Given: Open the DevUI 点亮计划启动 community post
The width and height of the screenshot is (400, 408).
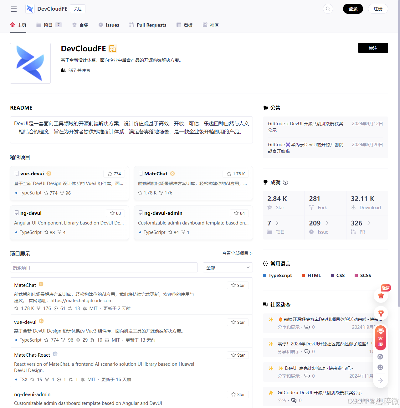Looking at the screenshot, I should point(319,368).
